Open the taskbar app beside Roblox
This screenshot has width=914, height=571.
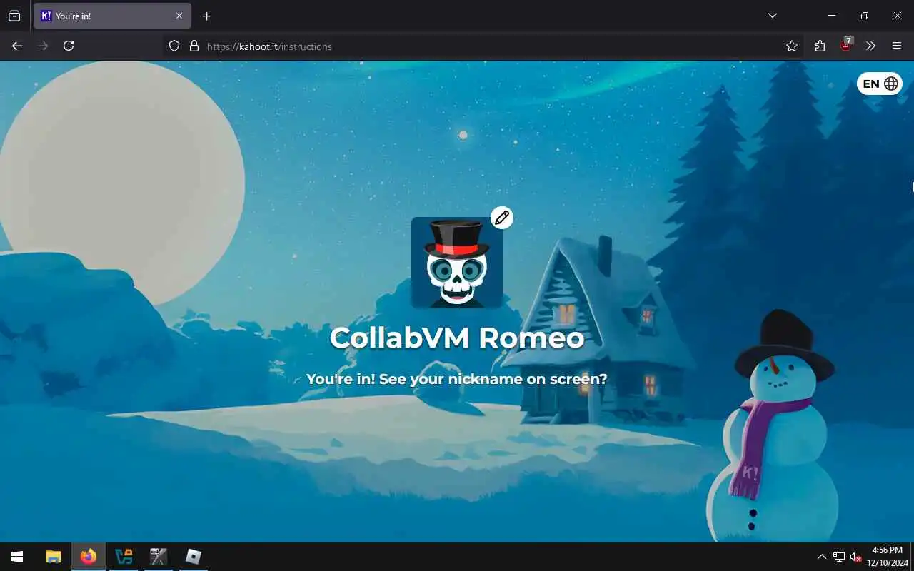pos(159,557)
